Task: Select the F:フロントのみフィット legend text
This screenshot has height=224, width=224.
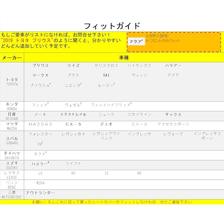Action: [163, 41]
